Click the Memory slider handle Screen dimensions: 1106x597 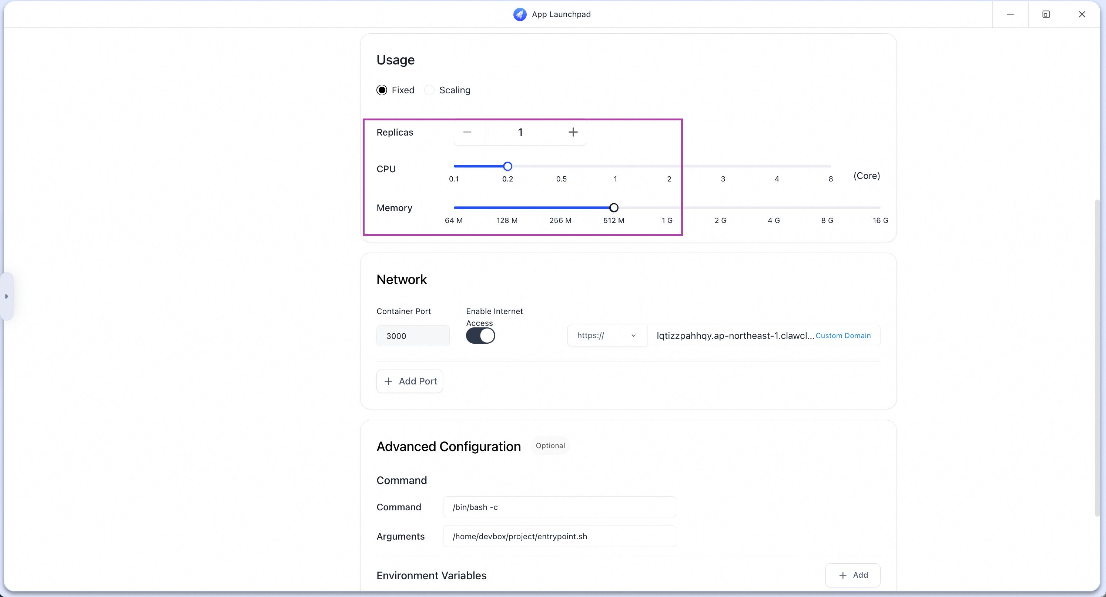coord(614,208)
